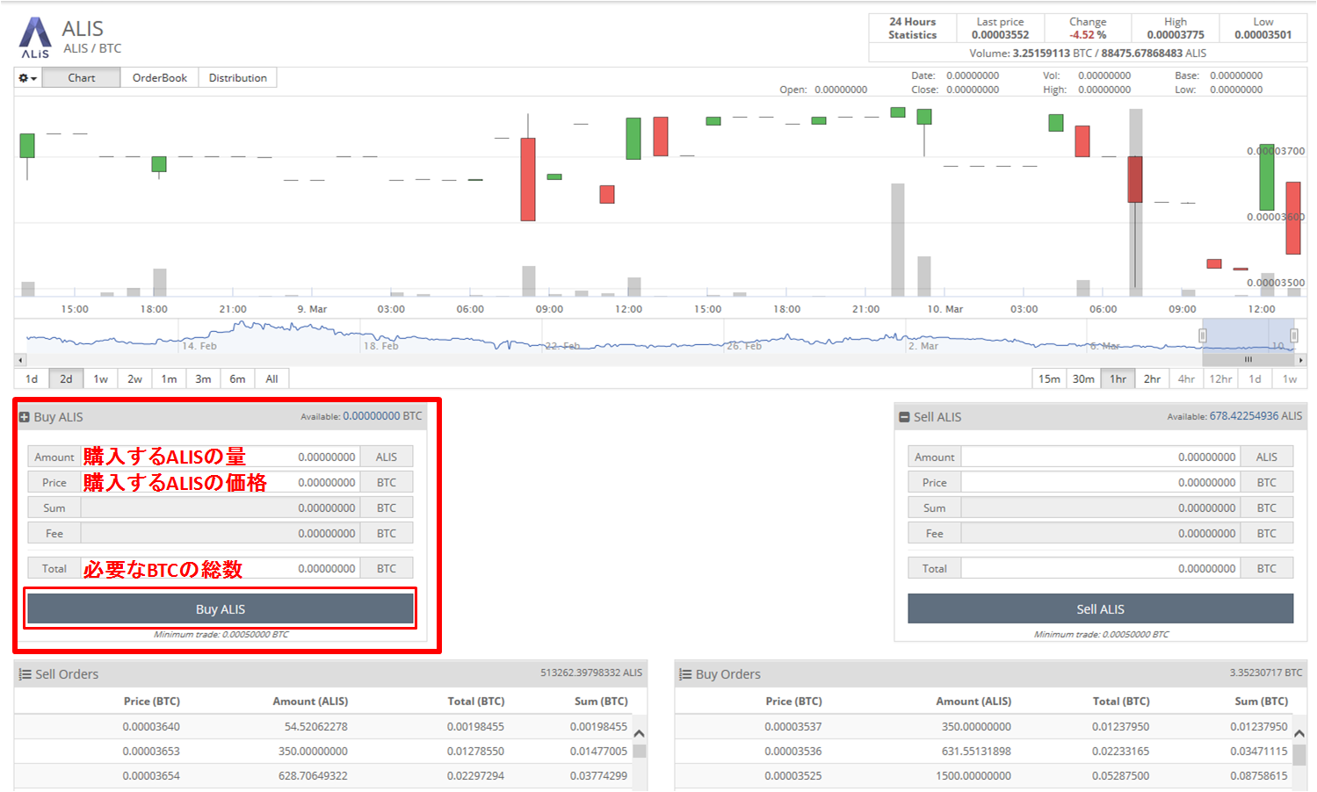The height and width of the screenshot is (792, 1317).
Task: Select the 1w time range
Action: 100,379
